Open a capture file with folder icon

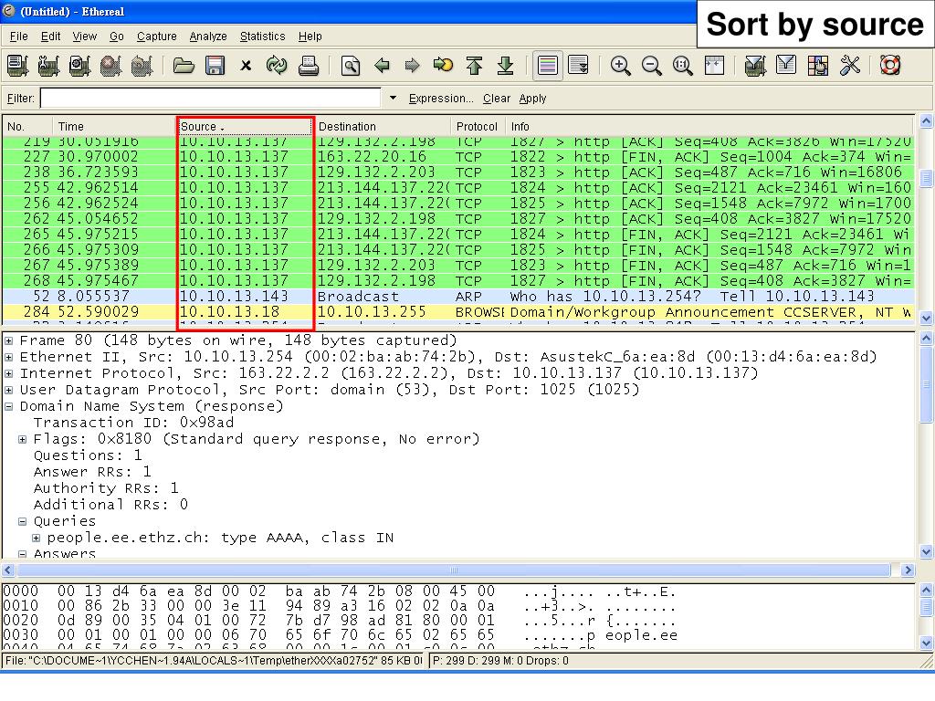[x=184, y=66]
